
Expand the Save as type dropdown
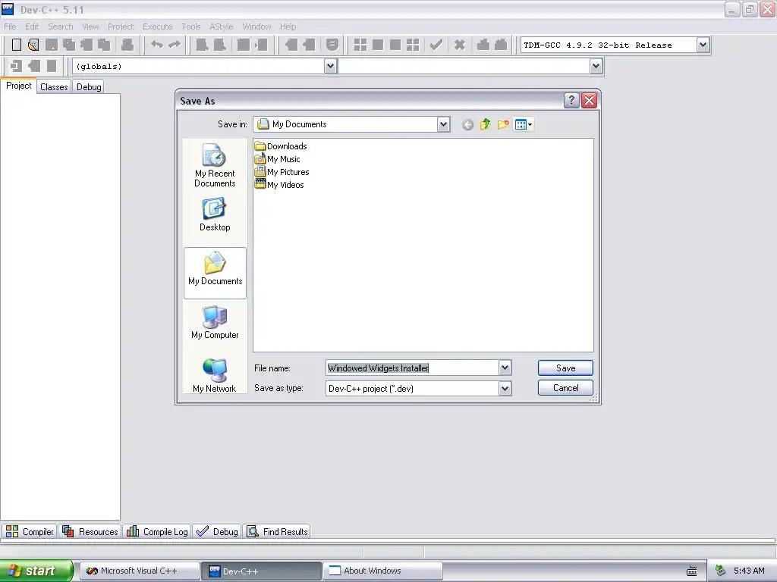[x=505, y=389]
